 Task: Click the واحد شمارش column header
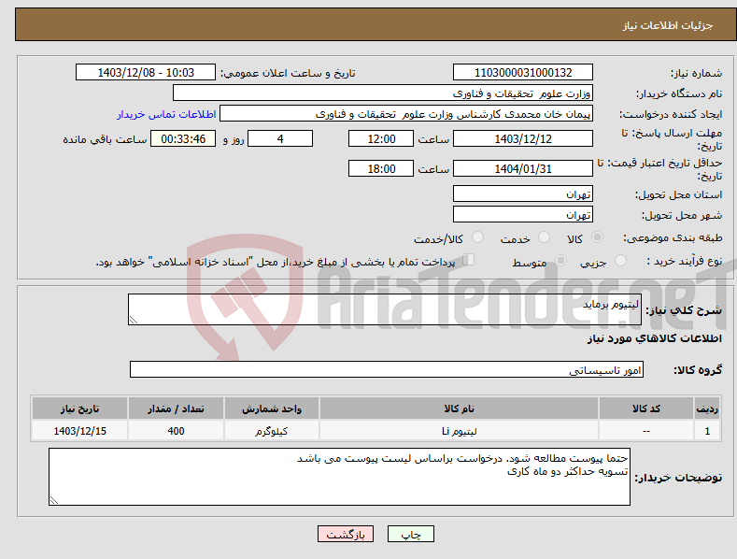pyautogui.click(x=272, y=408)
